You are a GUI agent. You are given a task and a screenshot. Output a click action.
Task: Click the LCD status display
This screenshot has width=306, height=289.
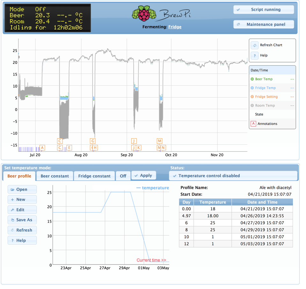[x=47, y=18]
